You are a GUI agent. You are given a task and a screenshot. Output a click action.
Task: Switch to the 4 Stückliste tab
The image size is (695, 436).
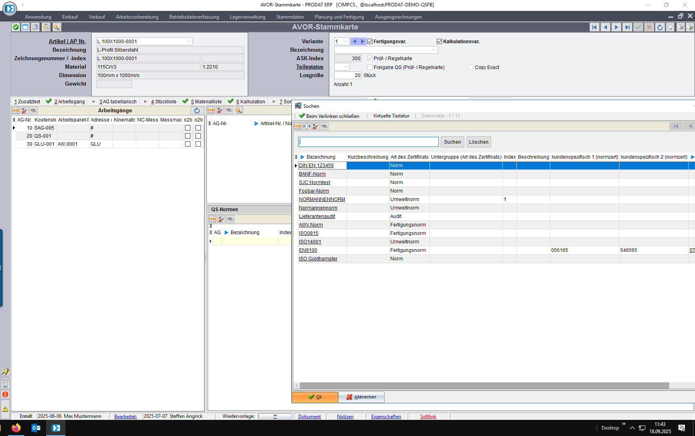click(x=164, y=102)
